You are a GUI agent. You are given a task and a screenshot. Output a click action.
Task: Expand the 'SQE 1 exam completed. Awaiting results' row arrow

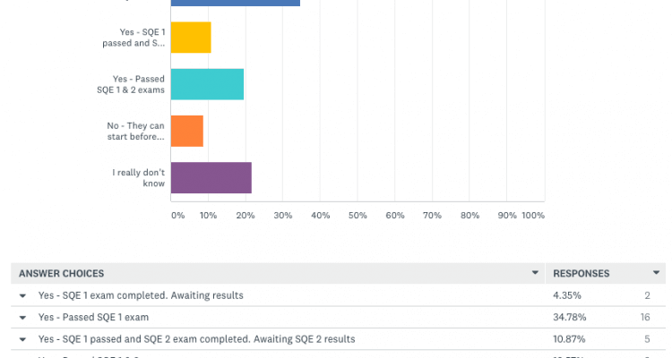(x=22, y=295)
